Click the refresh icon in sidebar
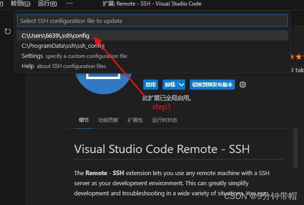Viewport: 304px width, 205px height. point(7,31)
